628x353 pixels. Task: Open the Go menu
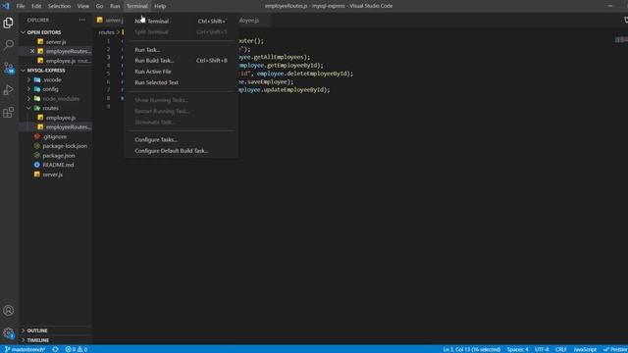tap(99, 6)
